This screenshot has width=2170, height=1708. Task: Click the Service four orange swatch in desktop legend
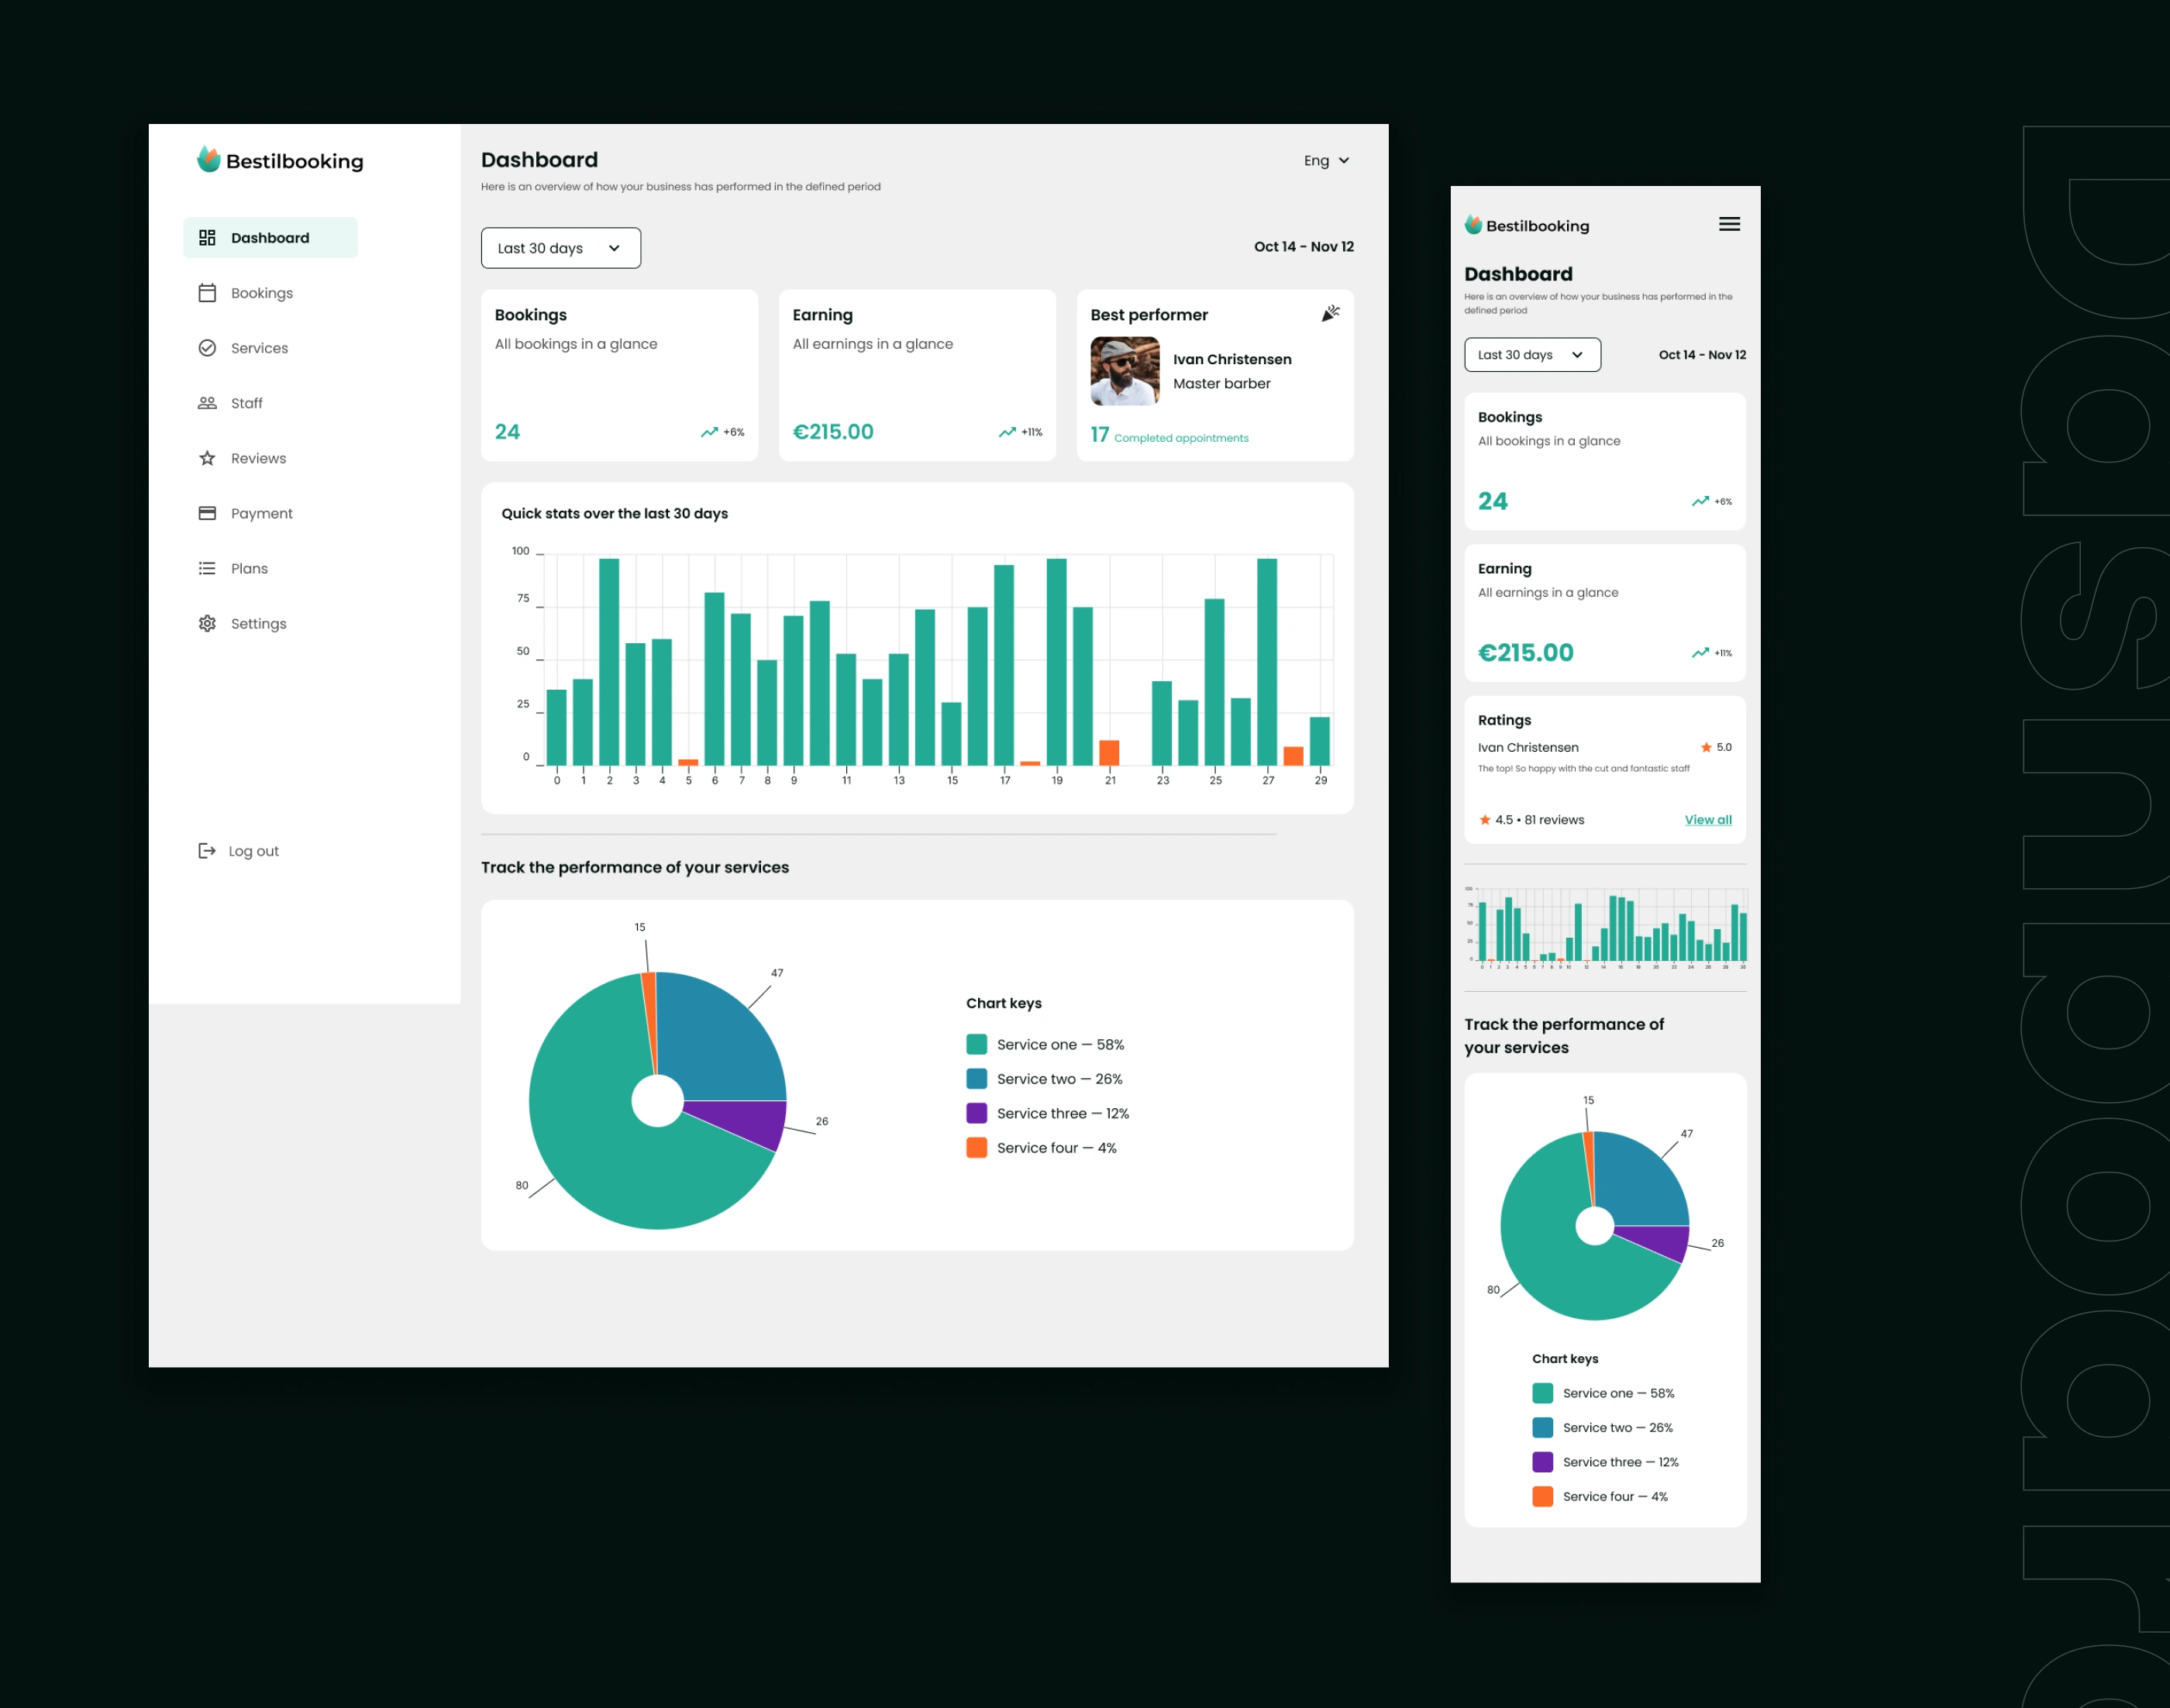pyautogui.click(x=976, y=1148)
